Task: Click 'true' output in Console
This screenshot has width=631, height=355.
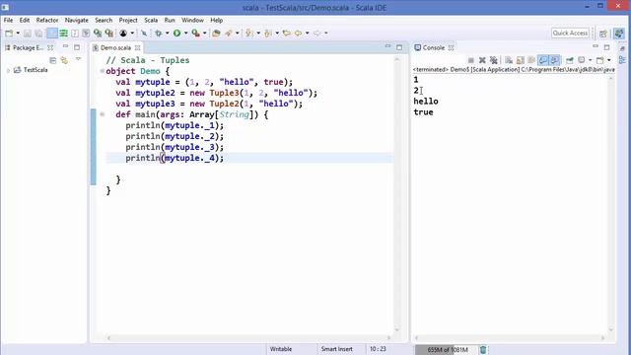Action: [x=423, y=112]
